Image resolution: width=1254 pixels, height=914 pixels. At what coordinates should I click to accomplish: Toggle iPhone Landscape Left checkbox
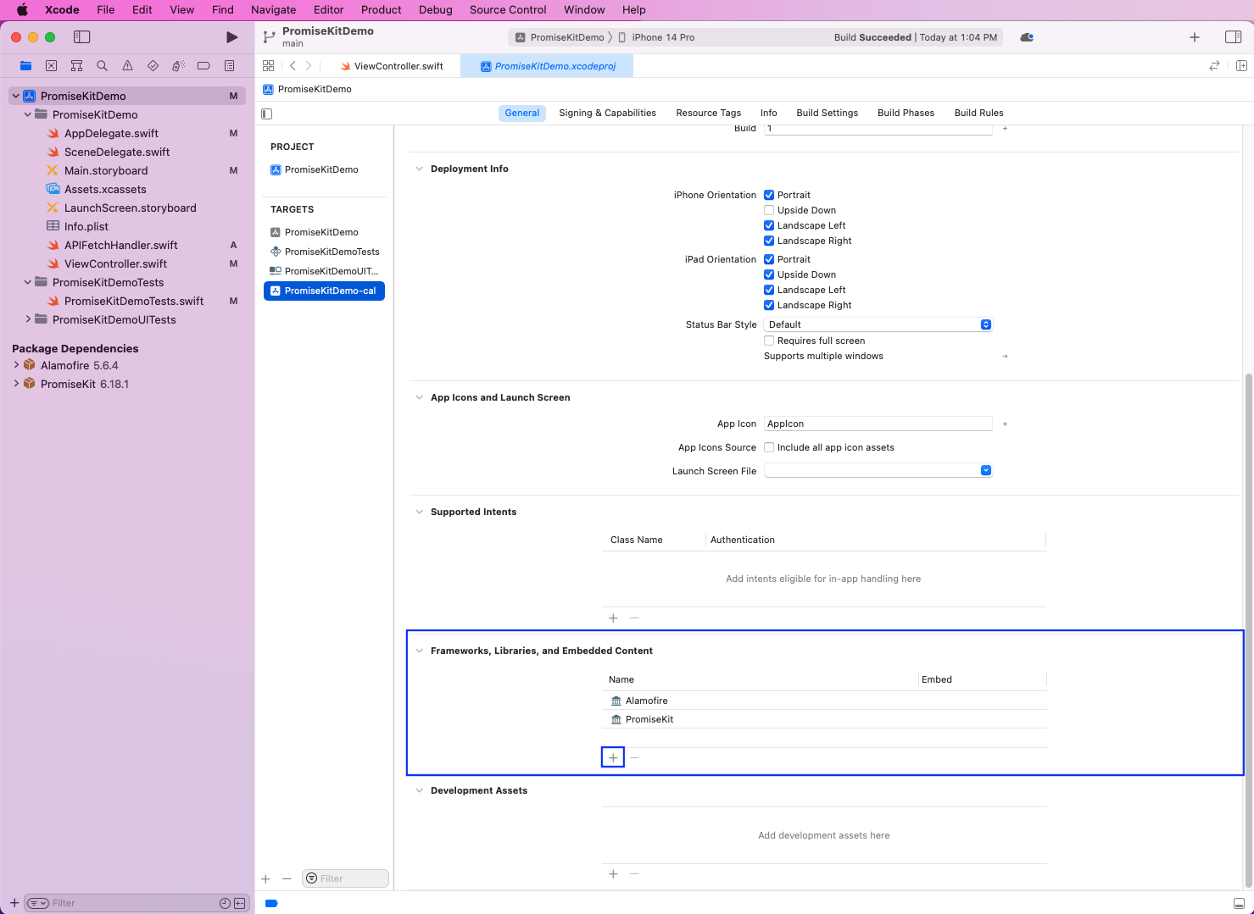click(769, 225)
